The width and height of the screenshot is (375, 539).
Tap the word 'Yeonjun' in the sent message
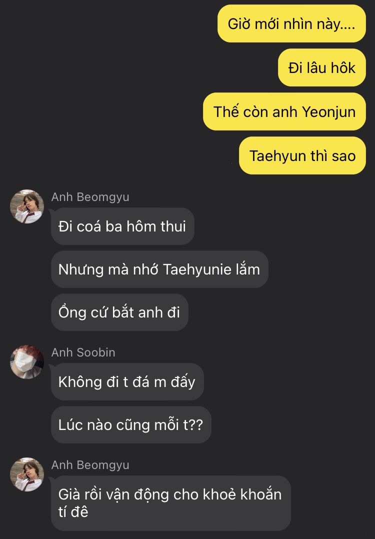pos(328,112)
